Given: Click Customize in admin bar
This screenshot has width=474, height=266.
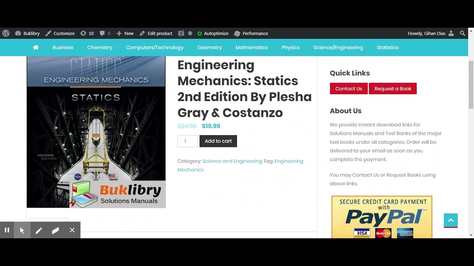Looking at the screenshot, I should (x=60, y=33).
